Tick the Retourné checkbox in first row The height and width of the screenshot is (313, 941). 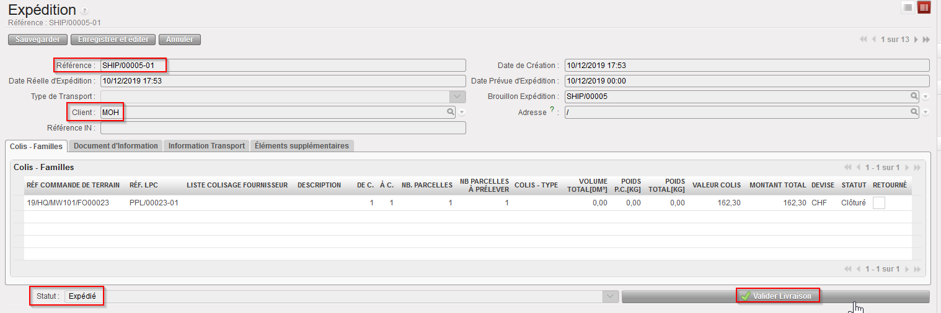click(x=878, y=203)
